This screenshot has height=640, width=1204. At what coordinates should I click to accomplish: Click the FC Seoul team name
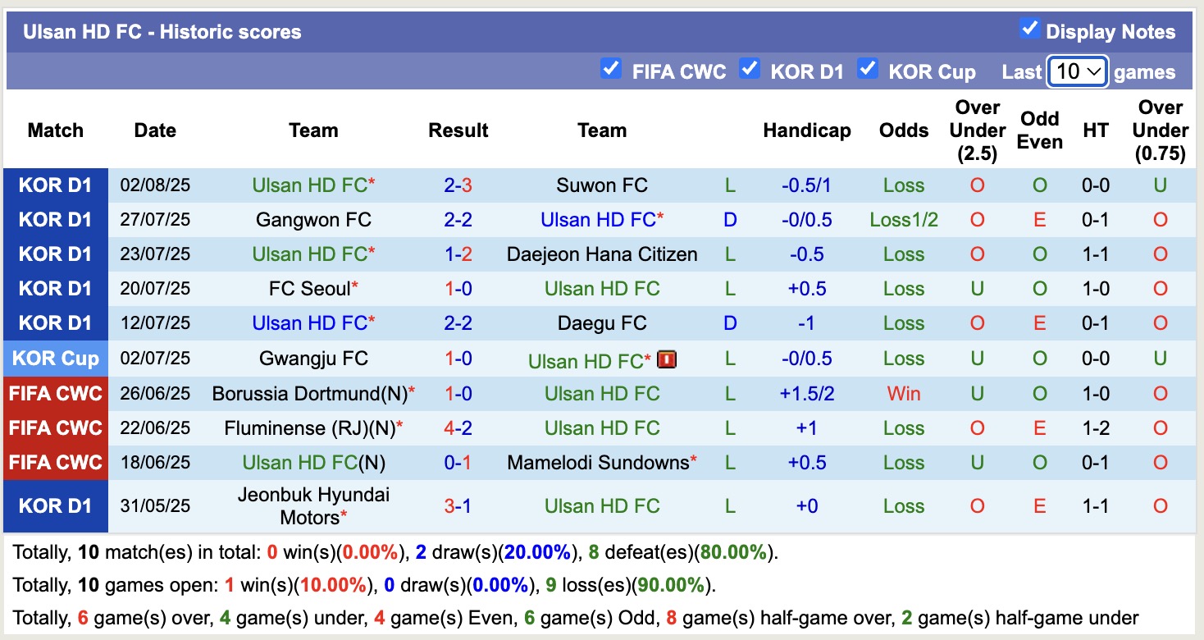point(308,289)
